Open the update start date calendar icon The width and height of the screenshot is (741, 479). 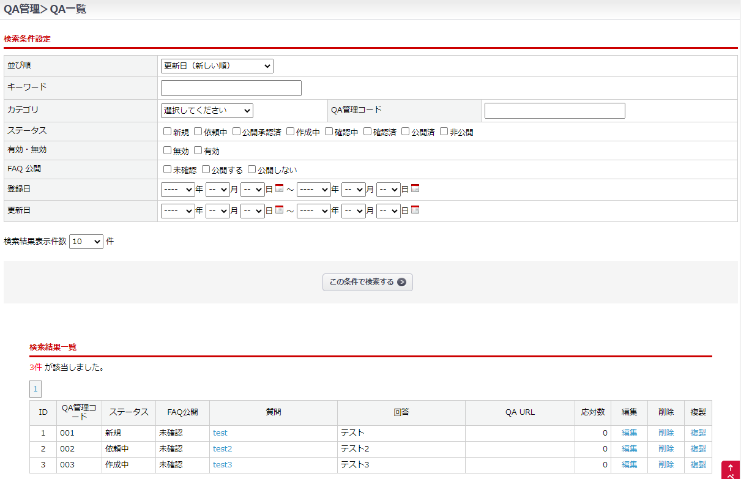point(280,210)
